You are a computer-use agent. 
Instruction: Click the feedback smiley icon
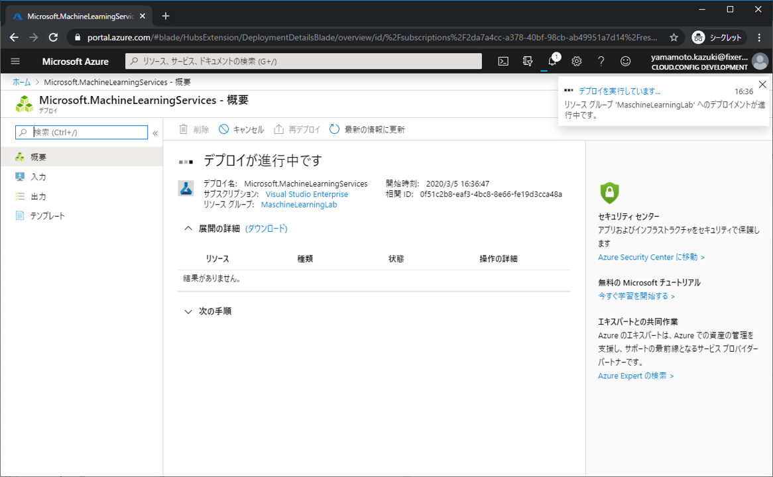625,62
